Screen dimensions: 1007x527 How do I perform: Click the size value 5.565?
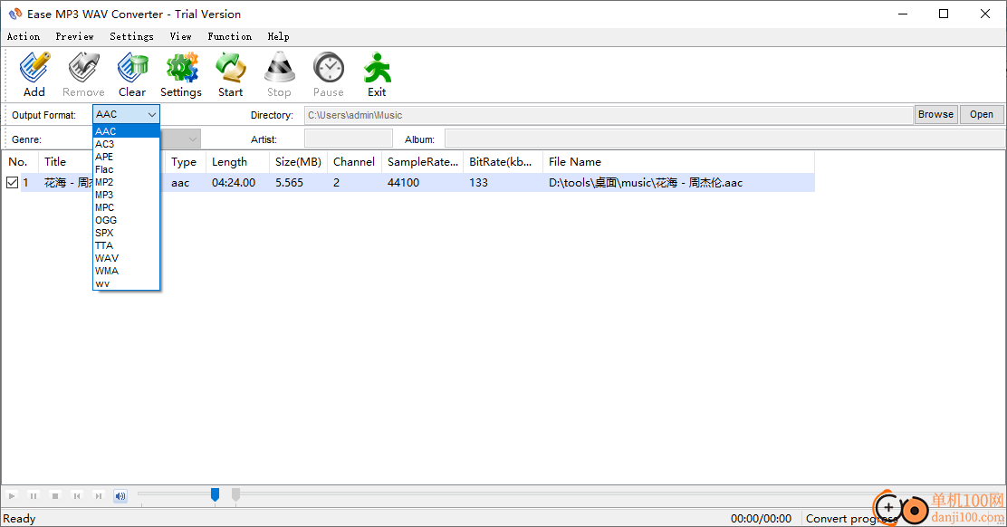289,183
